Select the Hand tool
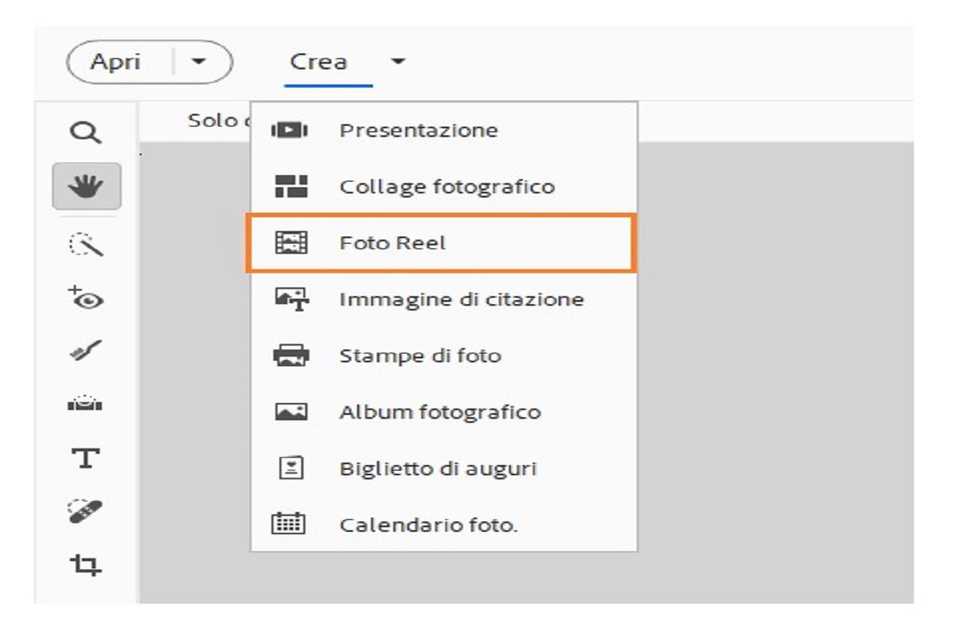Image resolution: width=956 pixels, height=633 pixels. tap(86, 186)
